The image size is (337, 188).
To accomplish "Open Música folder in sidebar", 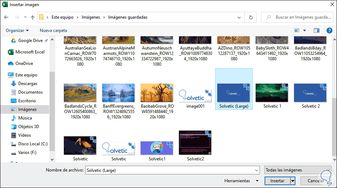I will pyautogui.click(x=21, y=118).
